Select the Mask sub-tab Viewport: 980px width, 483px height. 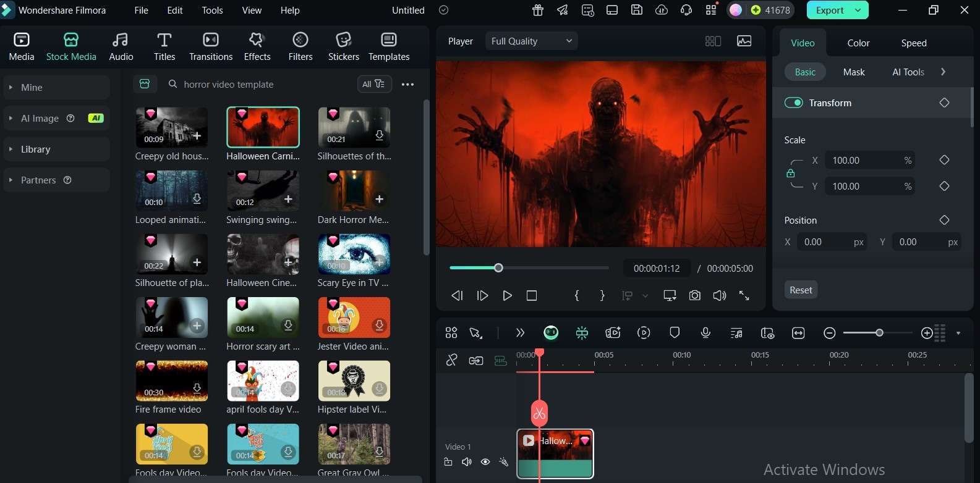854,72
